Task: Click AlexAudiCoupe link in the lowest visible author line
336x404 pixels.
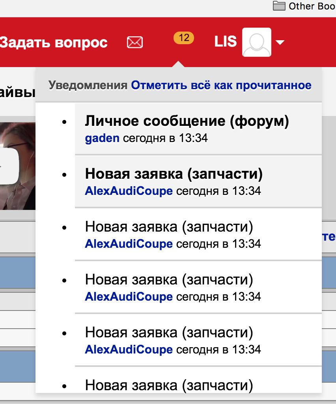Action: (x=129, y=350)
